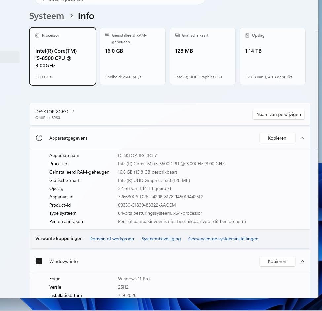Click the RAM memory module icon
The image size is (322, 311).
(x=107, y=35)
